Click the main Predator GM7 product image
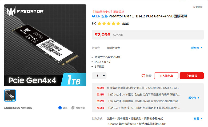 [x=45, y=45]
